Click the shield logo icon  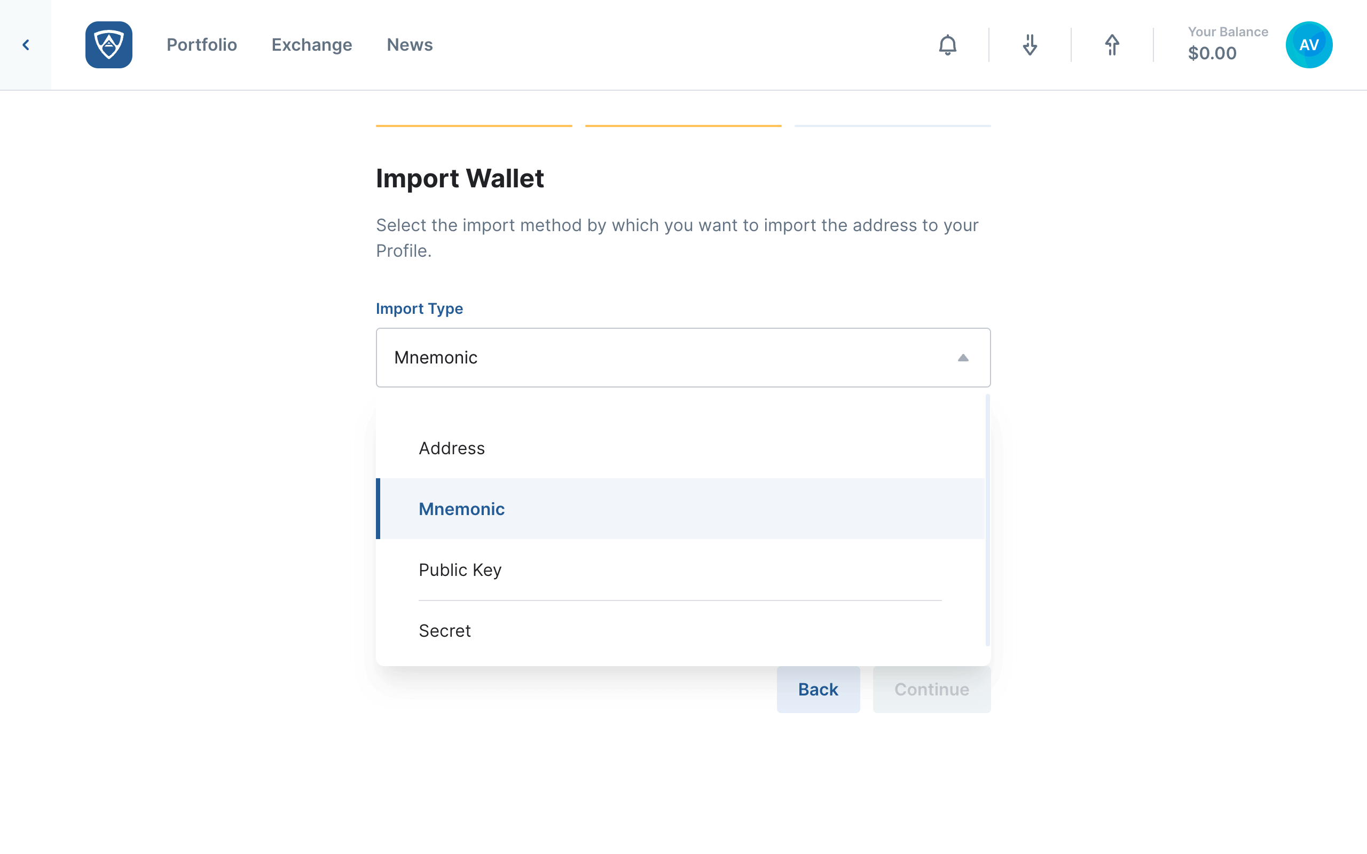109,45
